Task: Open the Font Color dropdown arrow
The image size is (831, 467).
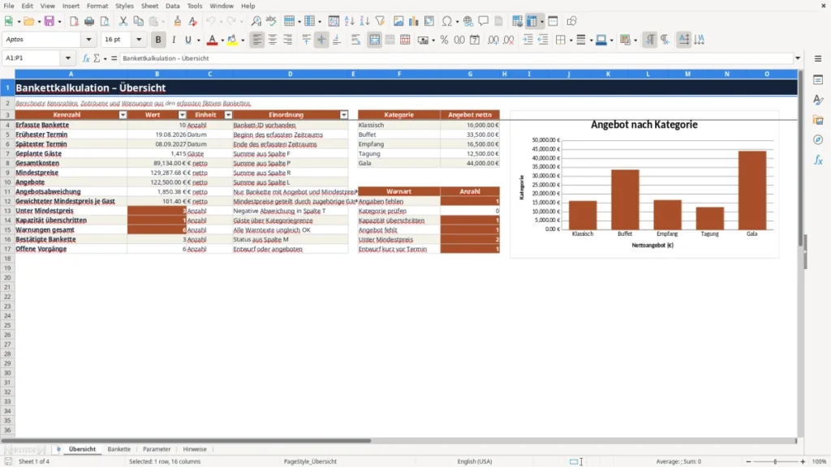Action: 222,41
